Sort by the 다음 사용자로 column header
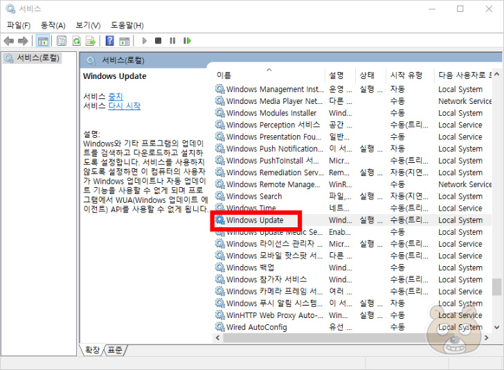 click(x=463, y=76)
